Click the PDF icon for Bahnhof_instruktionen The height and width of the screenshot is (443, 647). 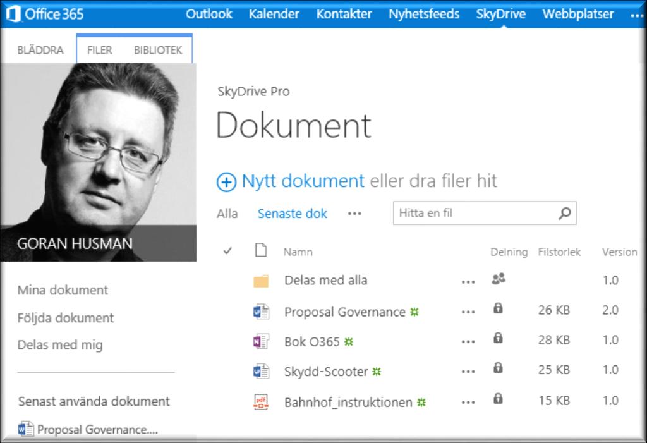(261, 402)
